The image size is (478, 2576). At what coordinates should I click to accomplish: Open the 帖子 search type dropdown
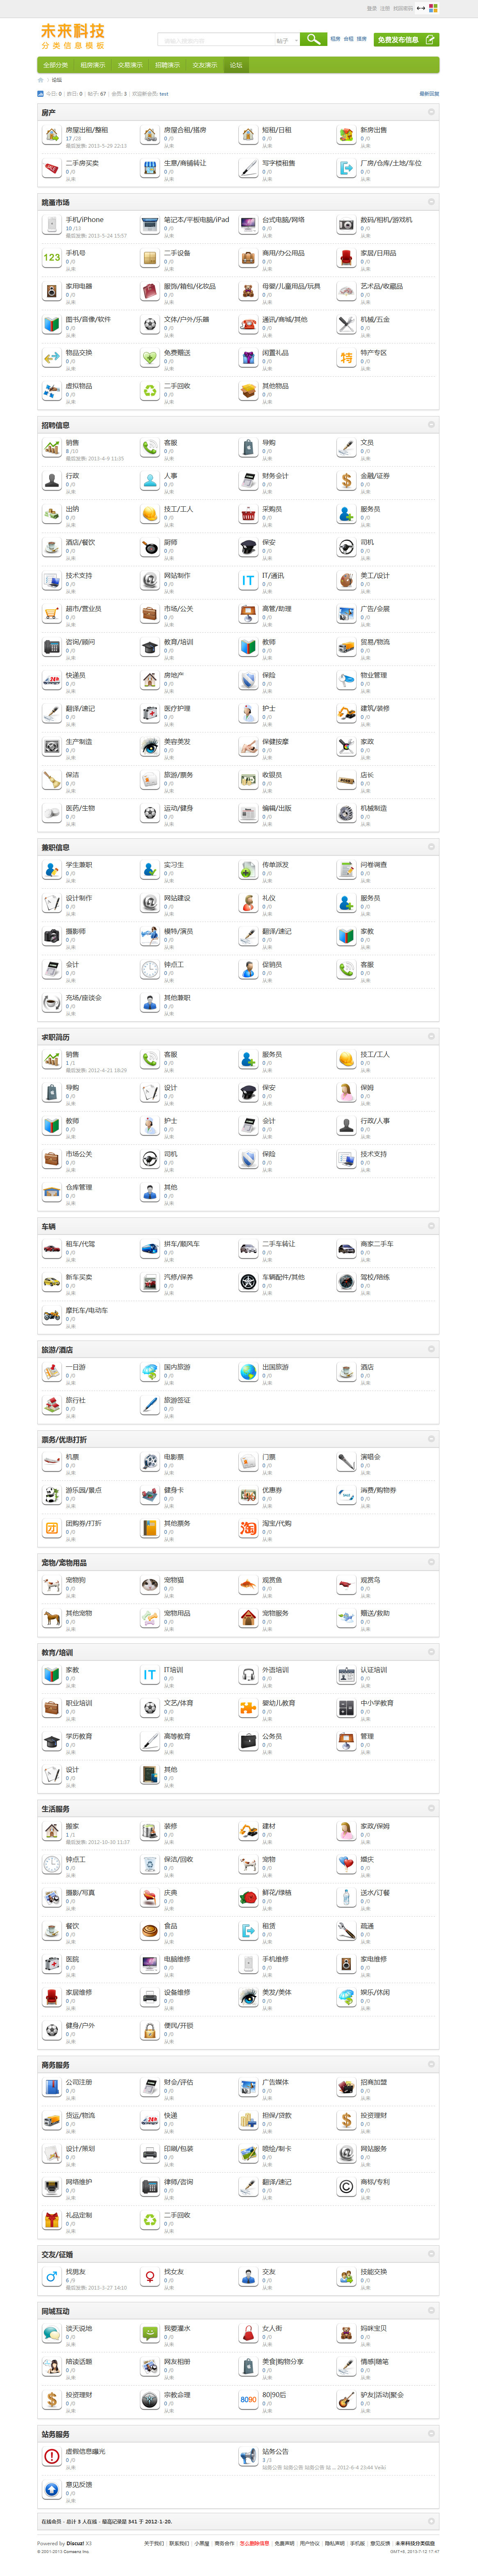pos(286,41)
